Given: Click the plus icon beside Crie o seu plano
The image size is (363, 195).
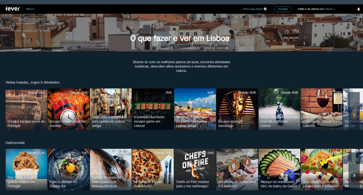Looking at the screenshot, I should 265,9.
